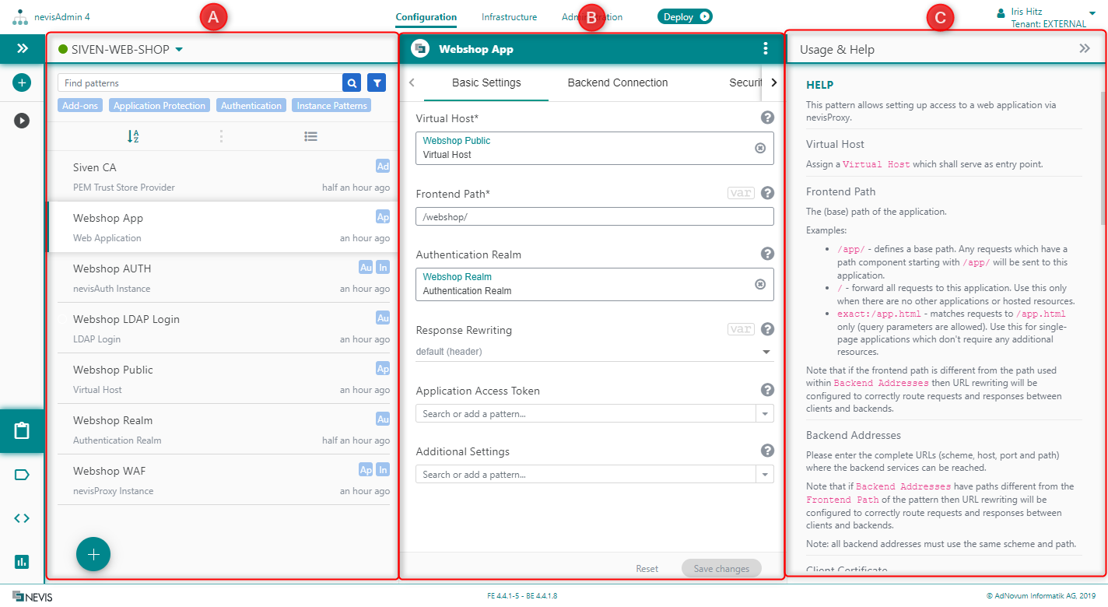The image size is (1108, 607).
Task: Remove Webshop Realm from Authentication Realm
Action: (760, 284)
